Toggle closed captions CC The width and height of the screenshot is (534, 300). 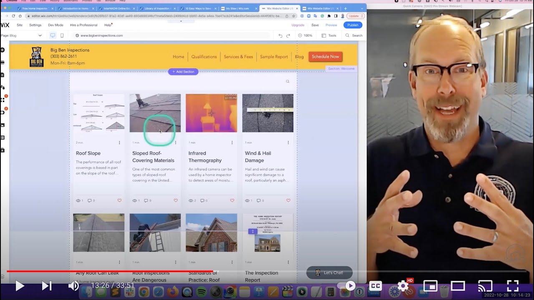[375, 286]
